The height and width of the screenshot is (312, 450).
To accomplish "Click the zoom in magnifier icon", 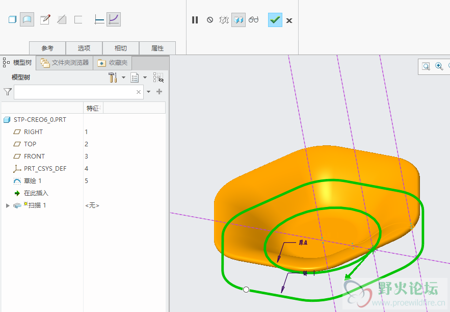I will (439, 66).
